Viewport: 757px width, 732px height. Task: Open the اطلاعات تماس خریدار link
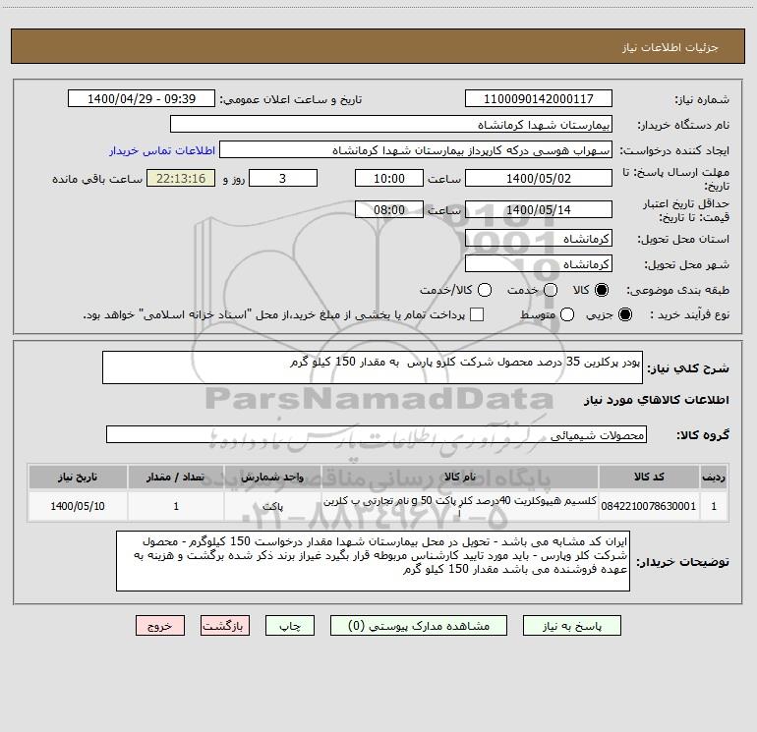point(162,150)
